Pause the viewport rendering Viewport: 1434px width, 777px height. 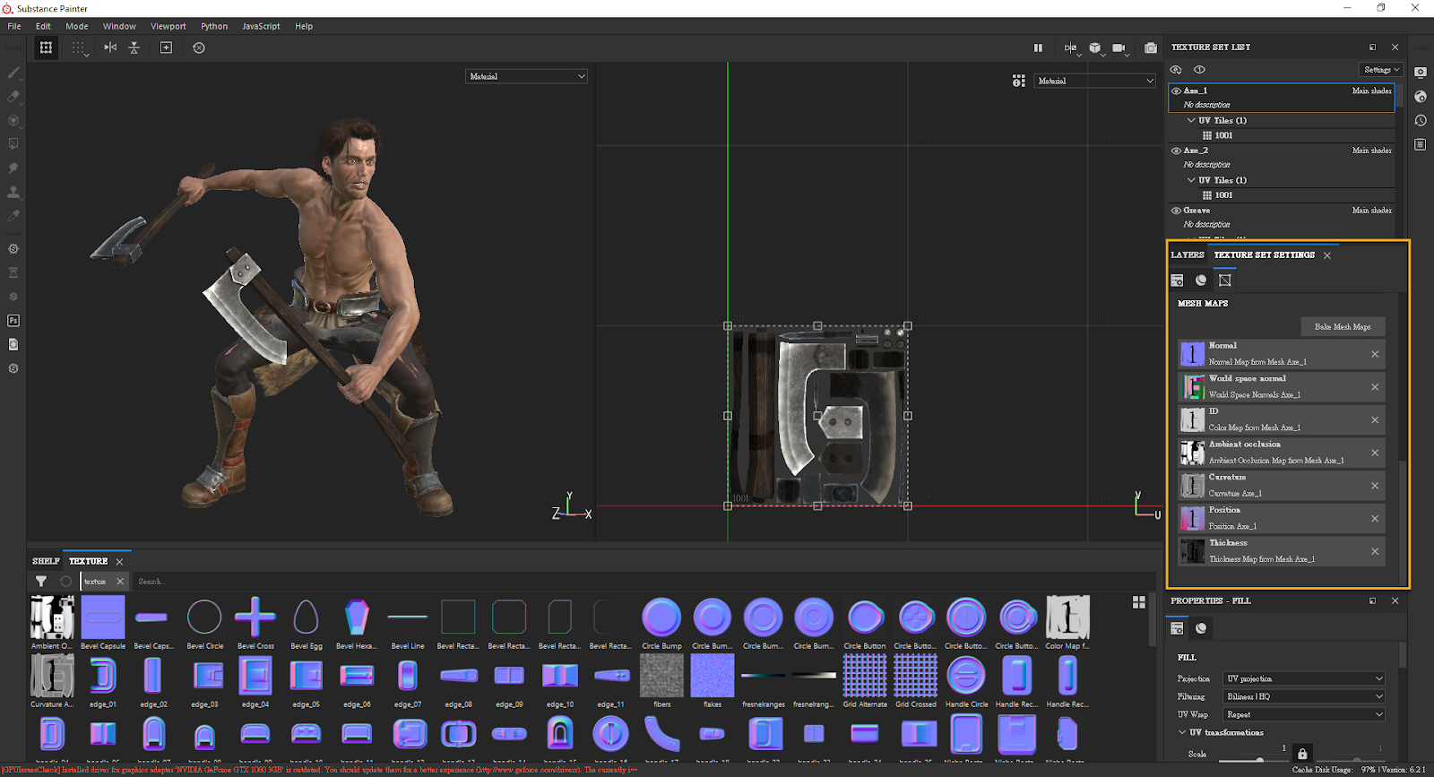click(x=1038, y=47)
